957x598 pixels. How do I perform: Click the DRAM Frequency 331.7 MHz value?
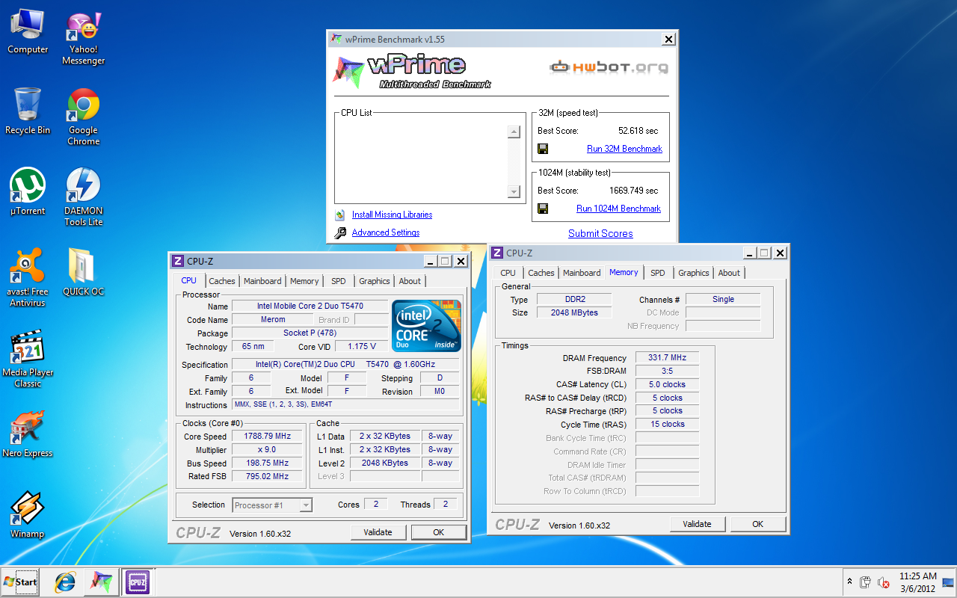pyautogui.click(x=667, y=358)
